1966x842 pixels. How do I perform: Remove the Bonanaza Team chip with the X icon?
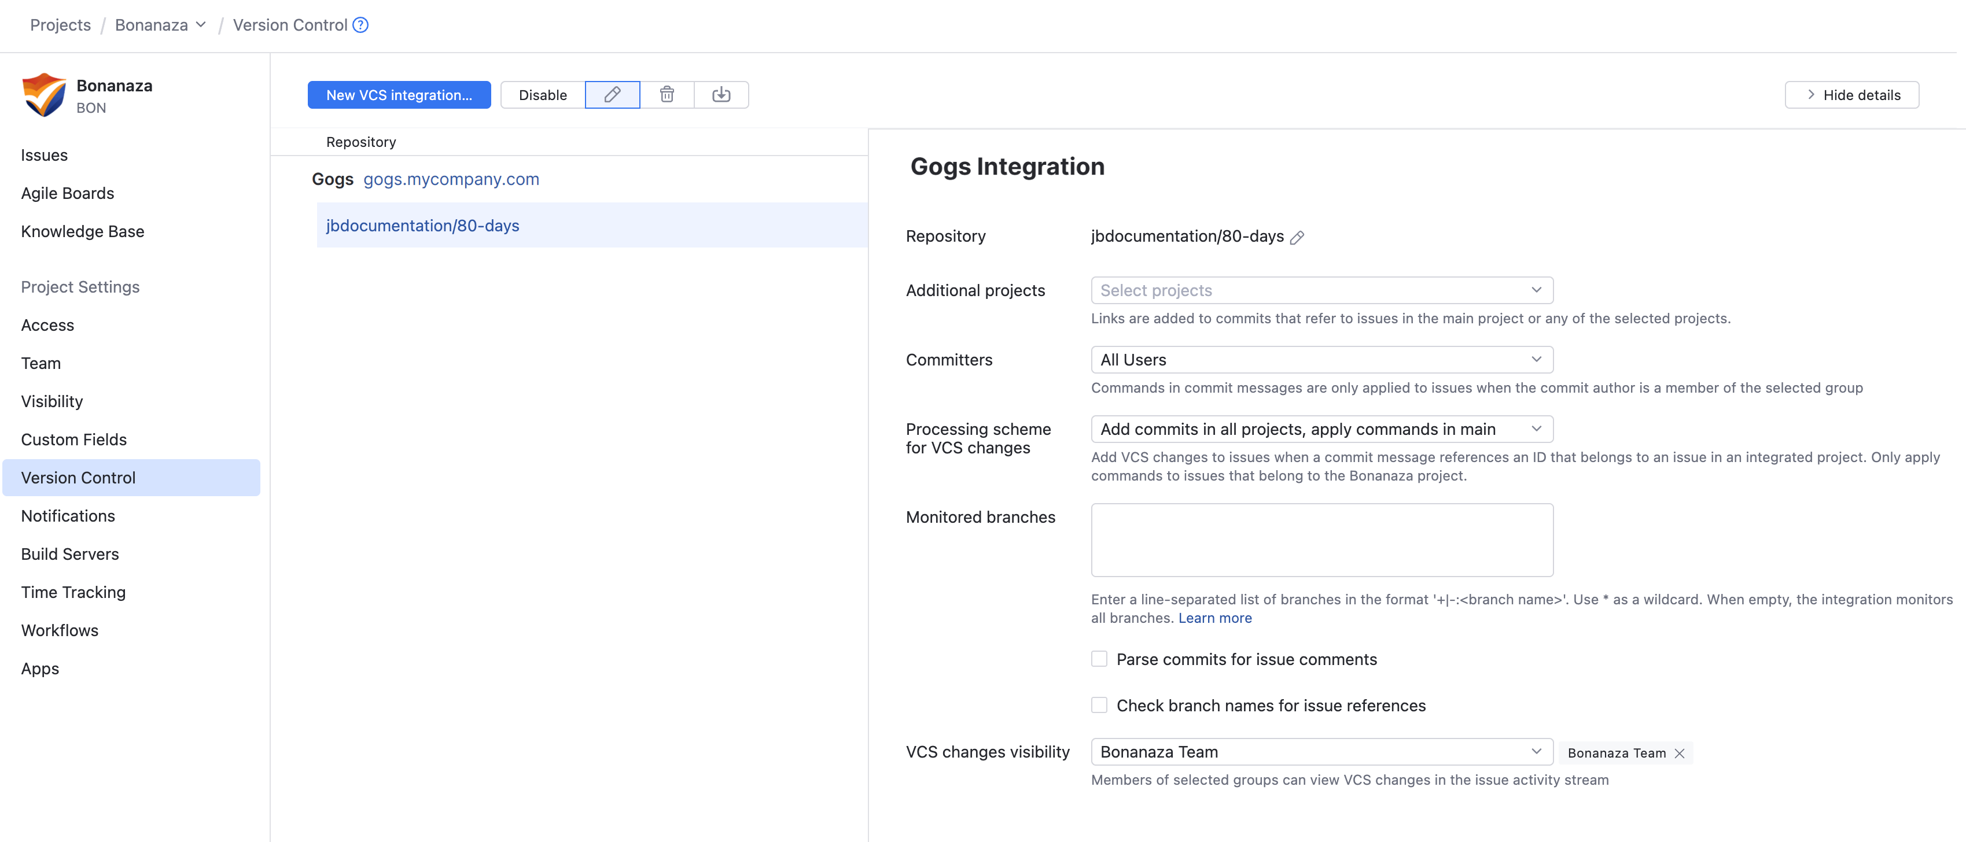coord(1679,753)
